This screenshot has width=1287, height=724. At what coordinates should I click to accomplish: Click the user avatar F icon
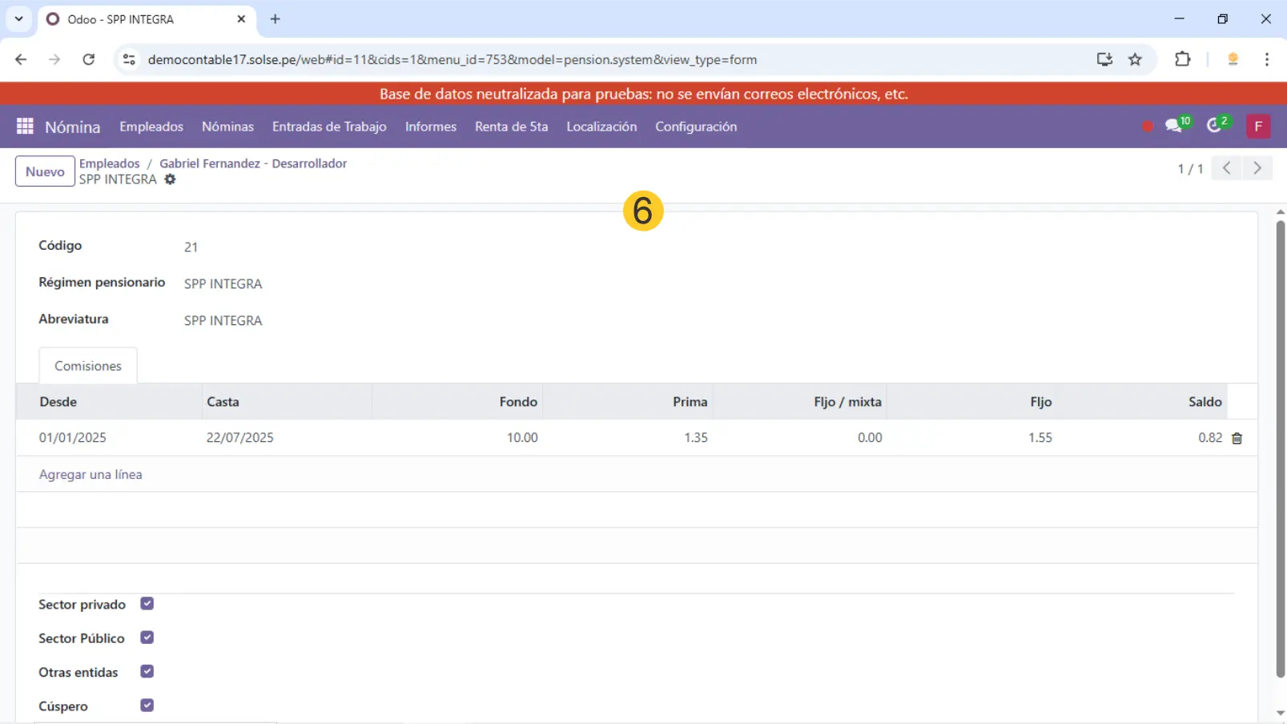coord(1258,127)
